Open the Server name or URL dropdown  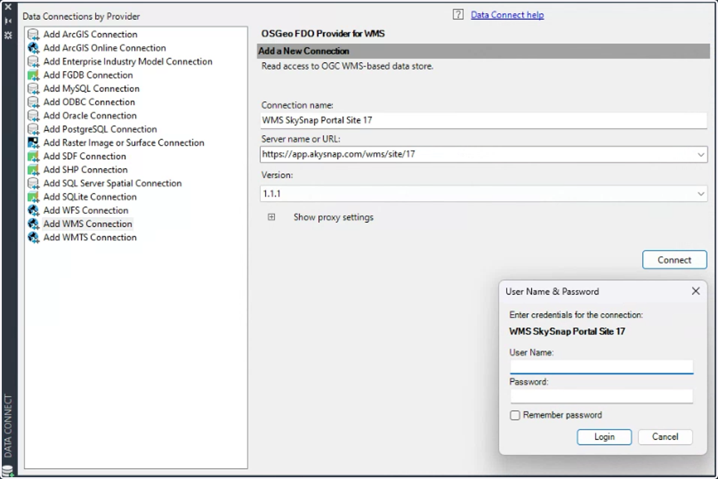[701, 154]
